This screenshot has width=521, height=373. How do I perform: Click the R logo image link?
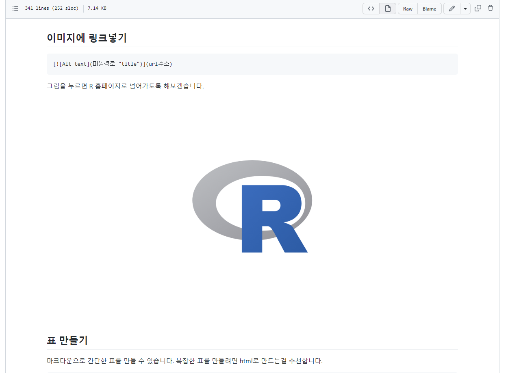point(252,206)
